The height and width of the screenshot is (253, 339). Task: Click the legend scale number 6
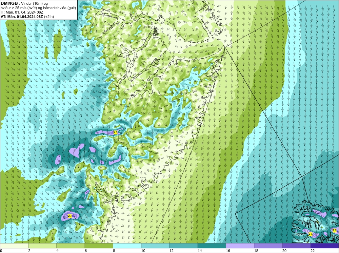(x=86, y=251)
